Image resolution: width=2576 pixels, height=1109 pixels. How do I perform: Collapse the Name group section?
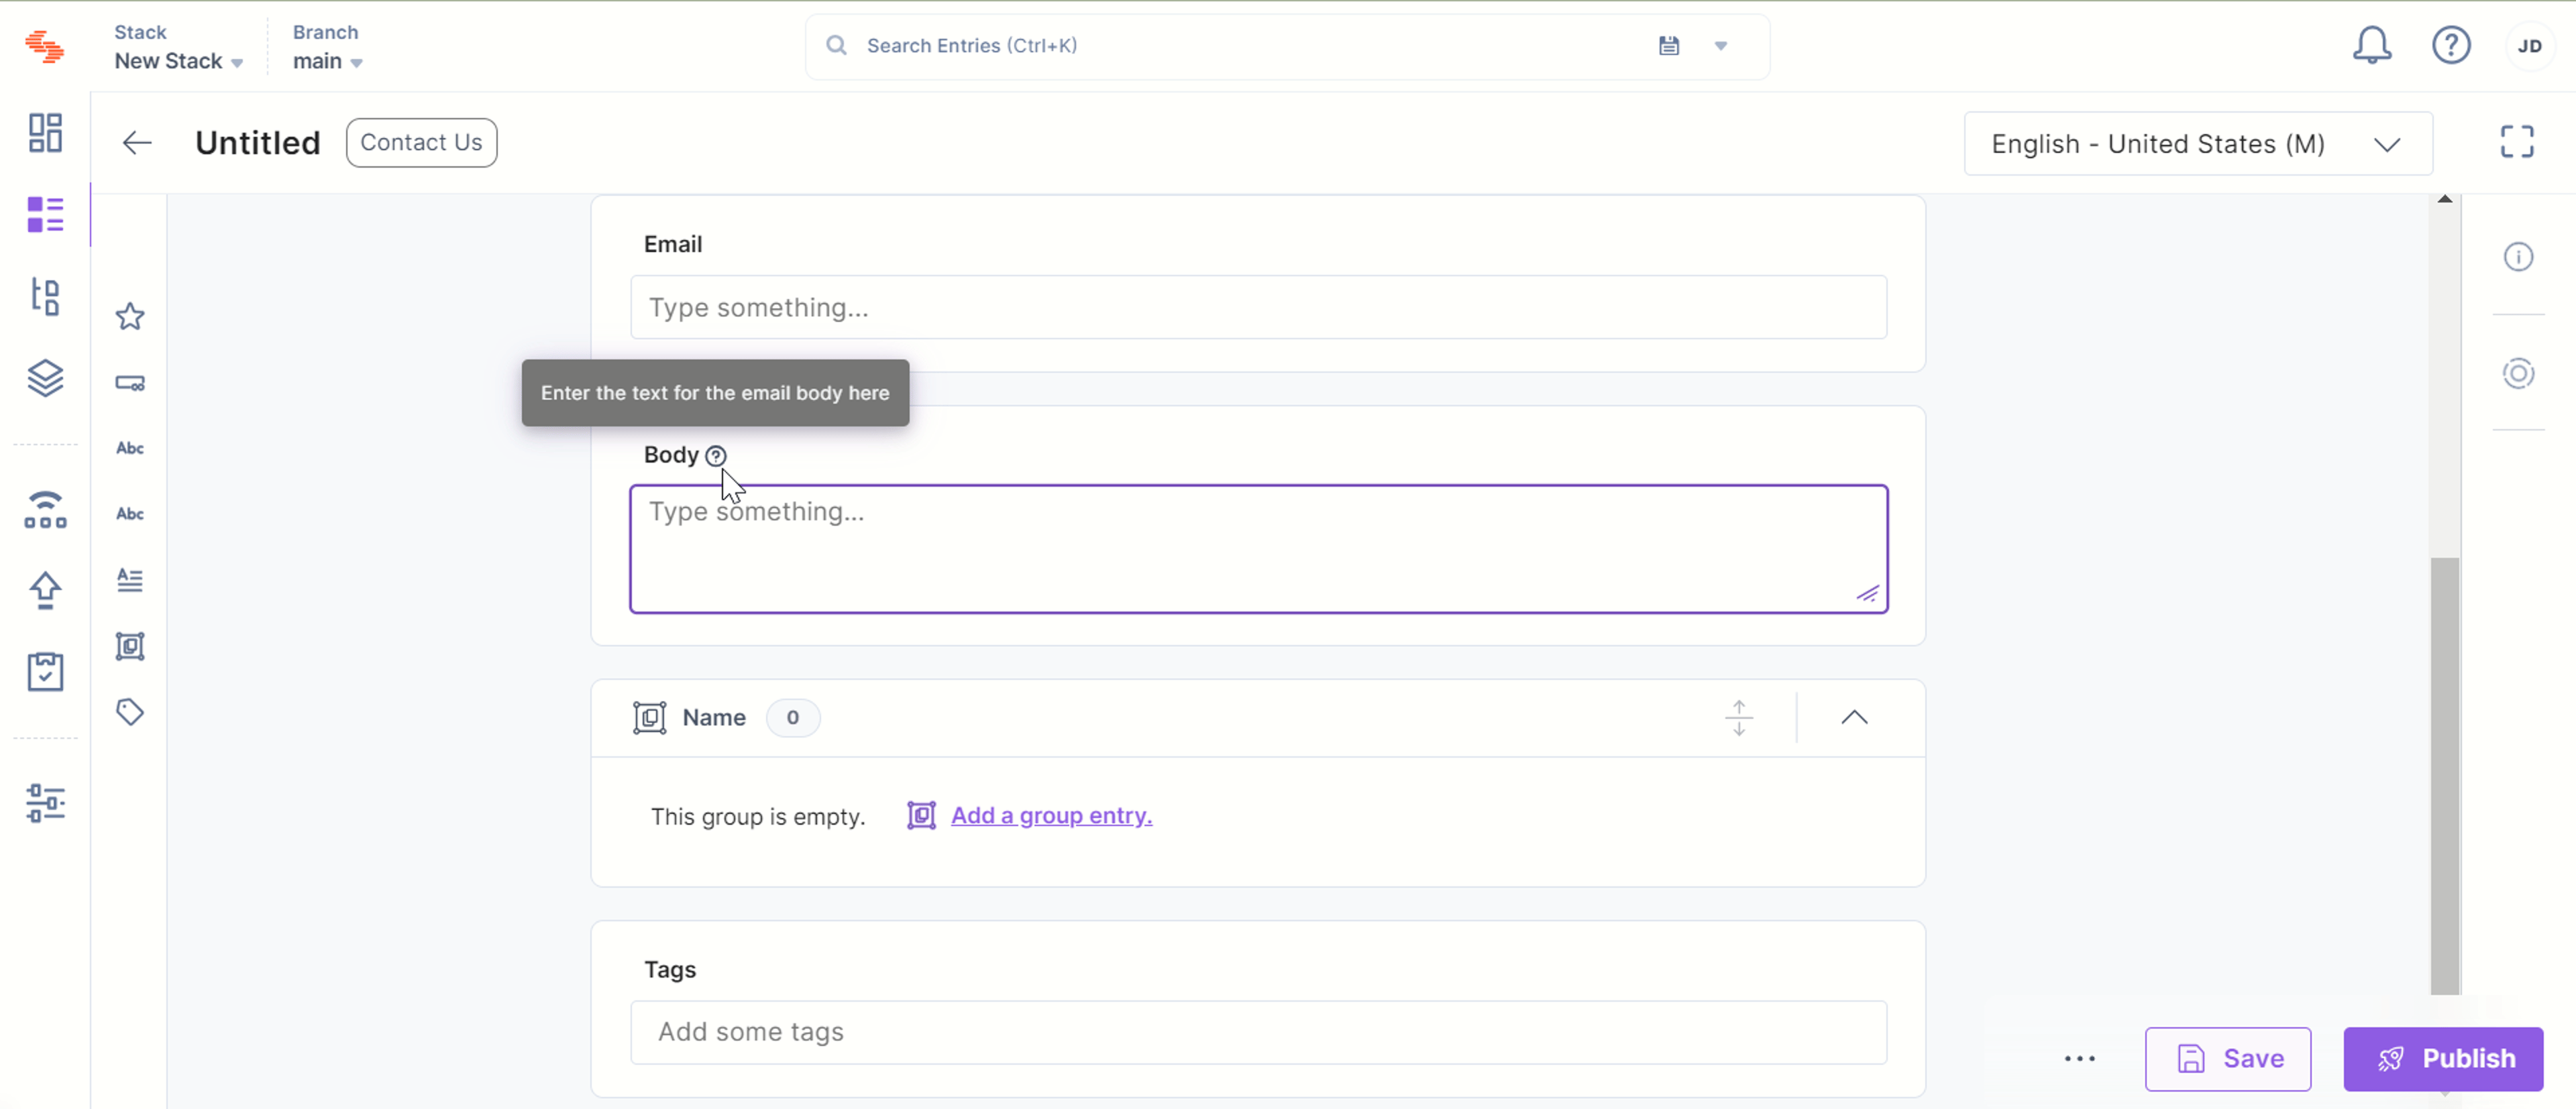point(1854,717)
